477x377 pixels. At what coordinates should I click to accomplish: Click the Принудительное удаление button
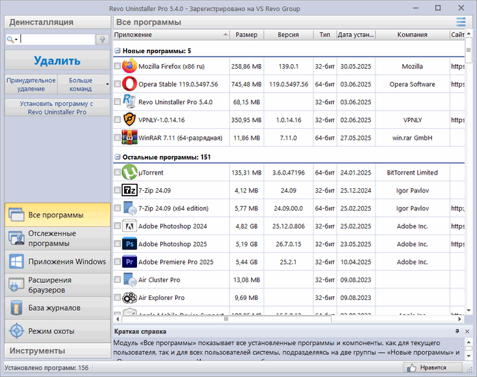click(31, 85)
